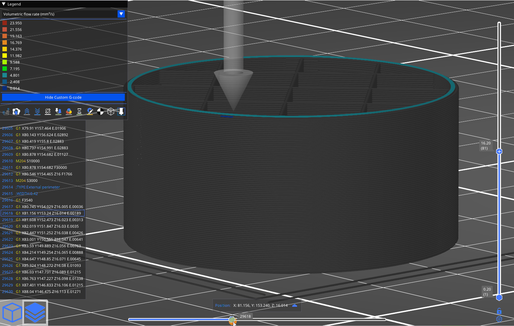Viewport: 514px width, 326px height.
Task: Toggle retractions double-up-arrow icon
Action: [27, 112]
